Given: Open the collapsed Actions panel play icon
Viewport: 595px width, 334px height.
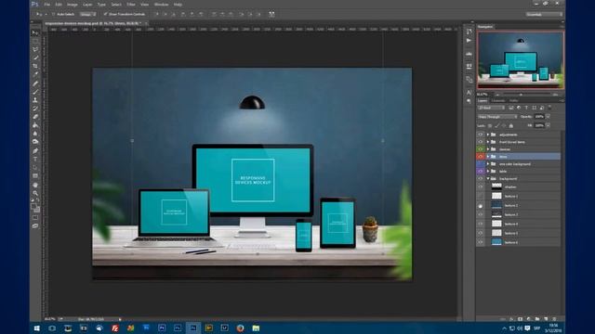Looking at the screenshot, I should (469, 41).
